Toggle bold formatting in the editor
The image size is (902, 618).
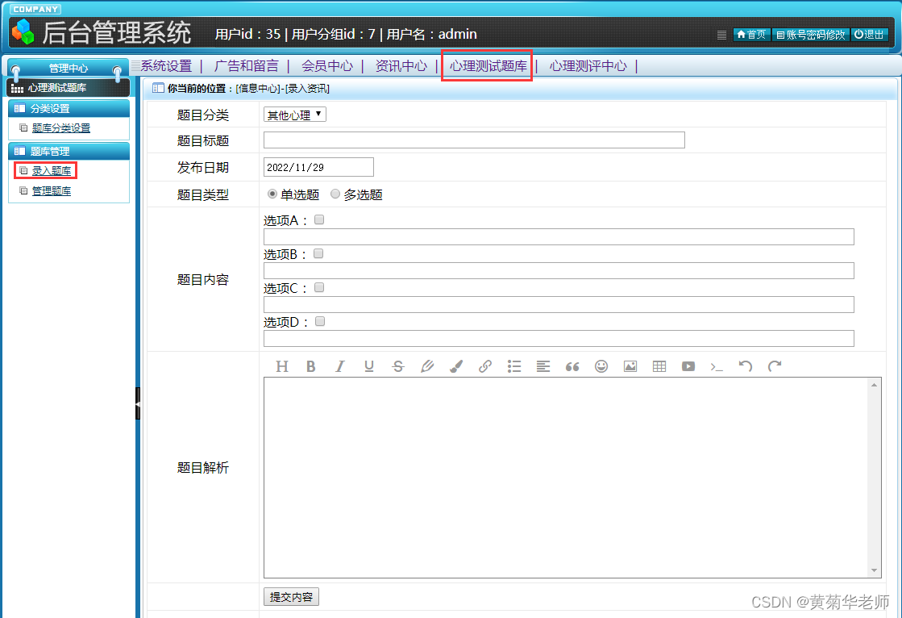click(x=310, y=366)
